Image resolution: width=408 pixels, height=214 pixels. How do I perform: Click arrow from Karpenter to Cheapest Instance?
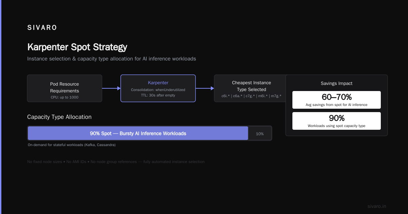coord(205,88)
